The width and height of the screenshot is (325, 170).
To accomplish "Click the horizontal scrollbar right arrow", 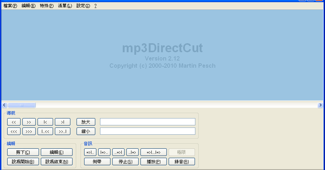I will pos(320,105).
